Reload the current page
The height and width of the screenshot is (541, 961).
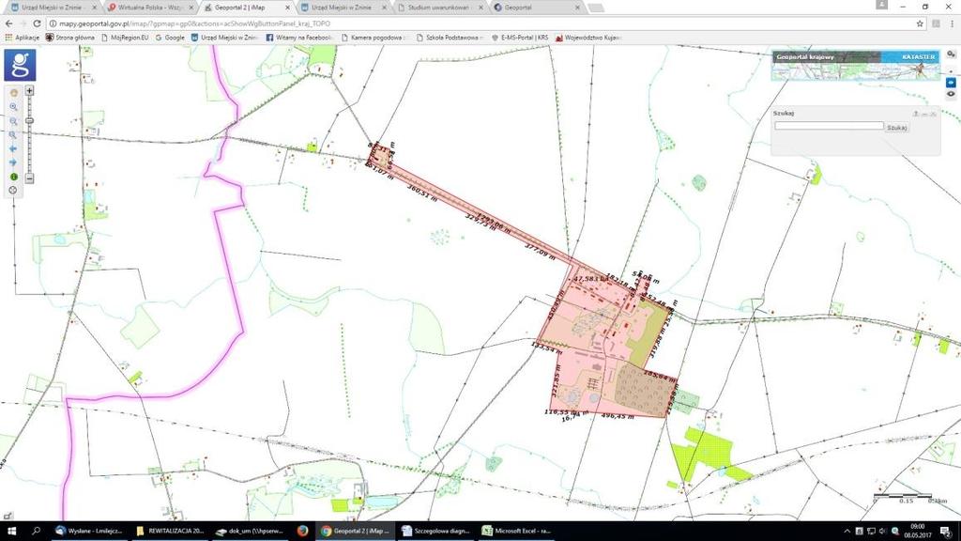(37, 23)
